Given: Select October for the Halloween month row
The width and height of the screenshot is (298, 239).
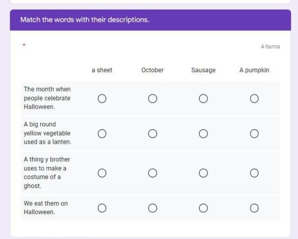Looking at the screenshot, I should tap(152, 99).
